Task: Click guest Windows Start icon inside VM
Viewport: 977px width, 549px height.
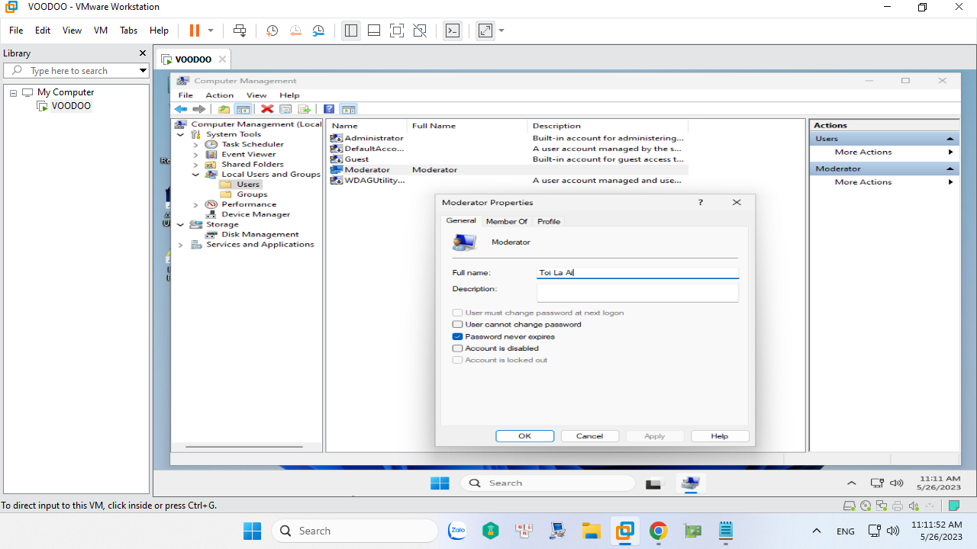Action: [440, 483]
